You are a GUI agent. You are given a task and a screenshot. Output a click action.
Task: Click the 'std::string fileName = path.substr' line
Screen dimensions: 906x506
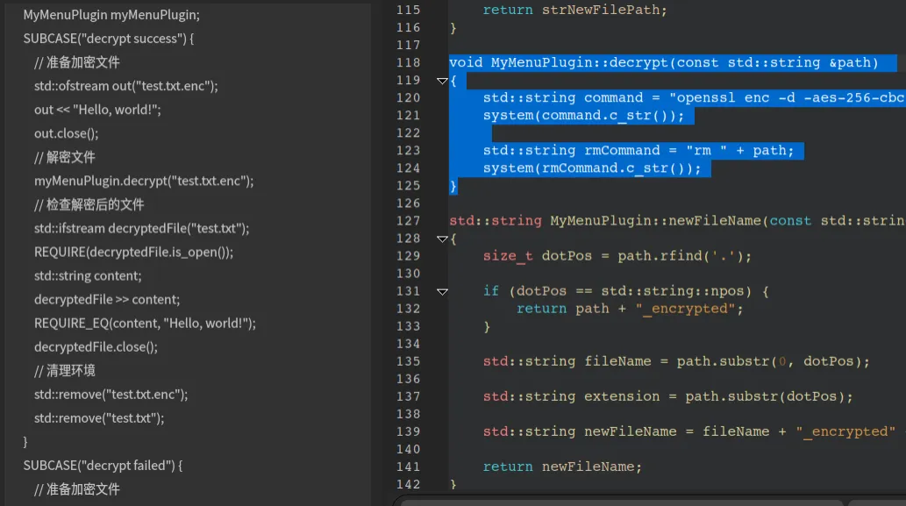coord(676,361)
